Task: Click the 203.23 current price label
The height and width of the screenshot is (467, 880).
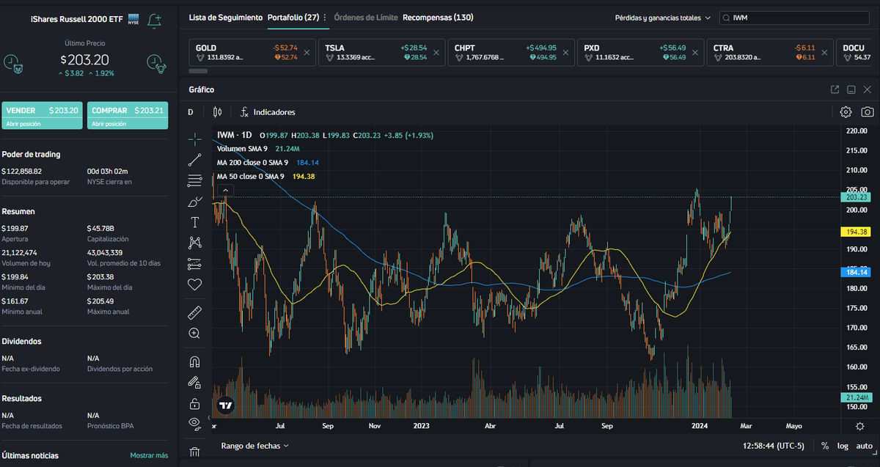Action: [857, 197]
